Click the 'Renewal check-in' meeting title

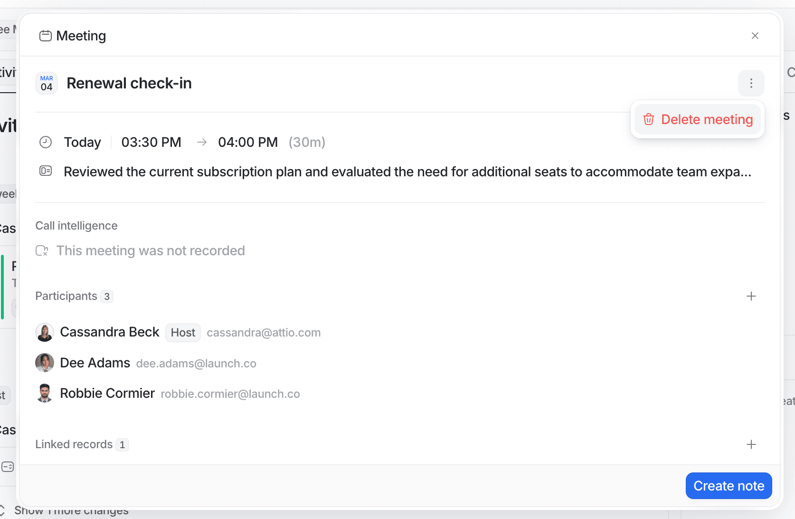pyautogui.click(x=129, y=83)
